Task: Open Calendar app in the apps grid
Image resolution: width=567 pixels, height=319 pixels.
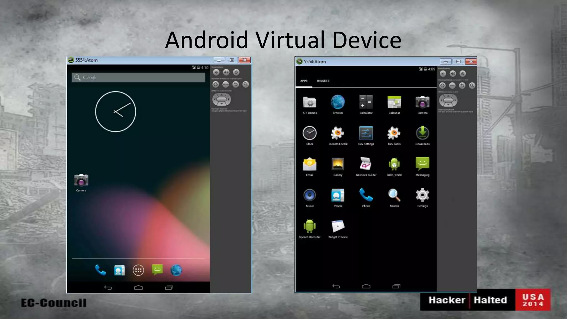Action: point(394,105)
